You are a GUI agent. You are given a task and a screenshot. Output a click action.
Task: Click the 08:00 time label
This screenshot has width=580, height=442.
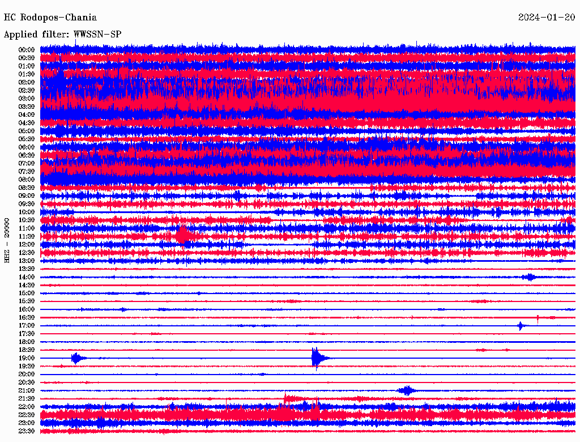[27, 180]
